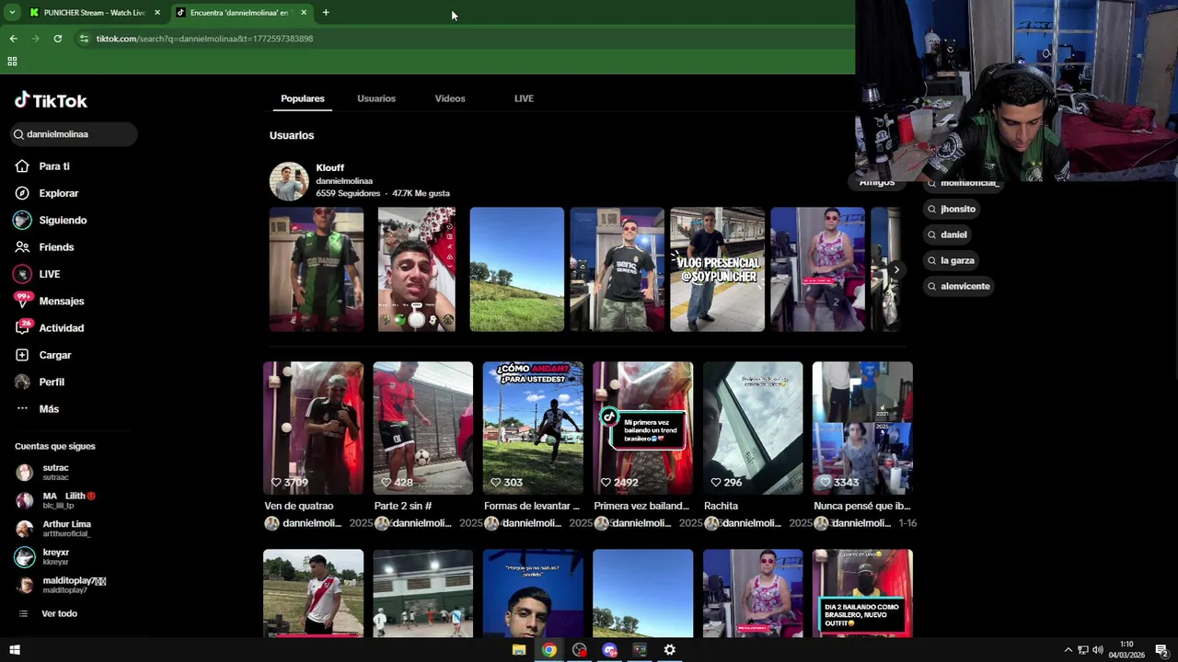Select the LIVE search tab
1178x662 pixels.
pos(524,98)
